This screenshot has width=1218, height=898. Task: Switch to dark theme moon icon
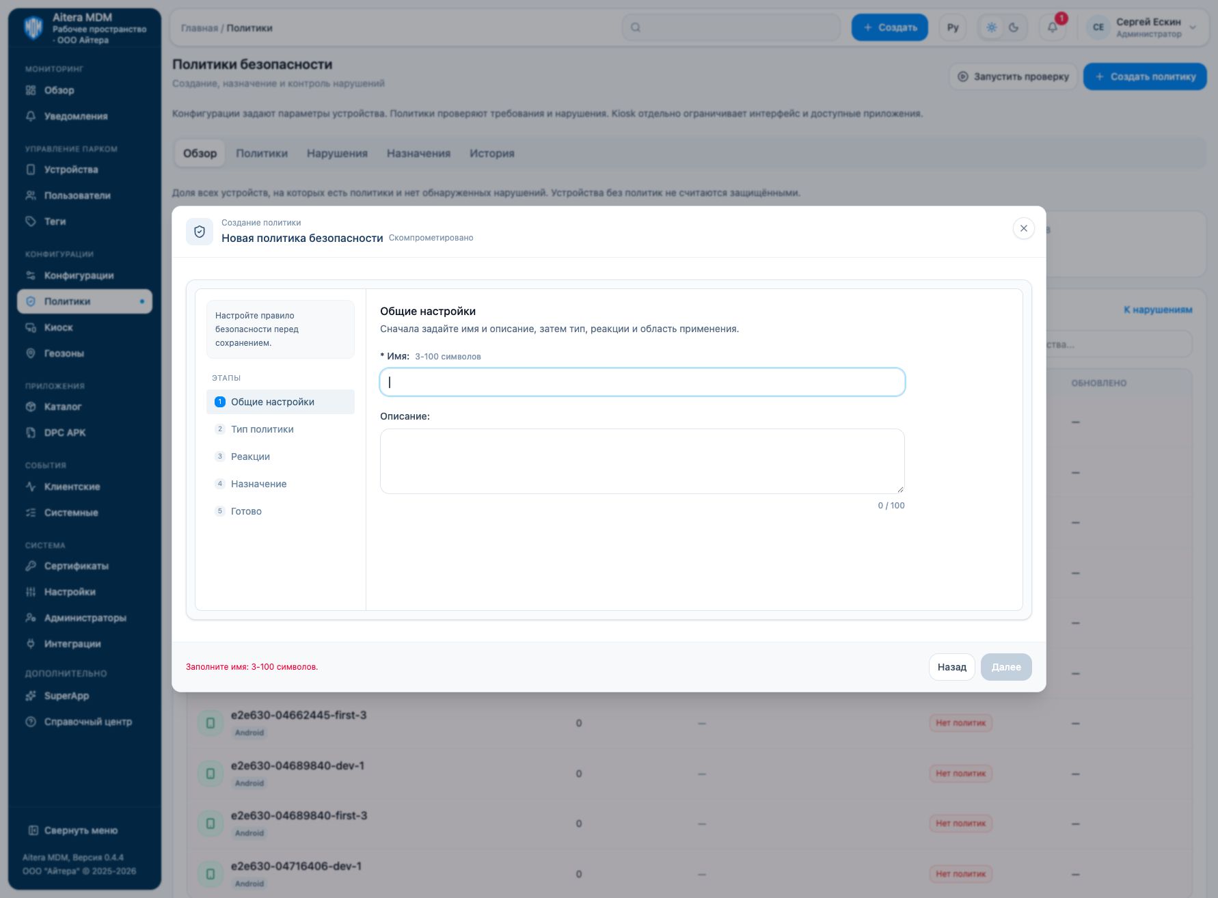(x=1014, y=27)
